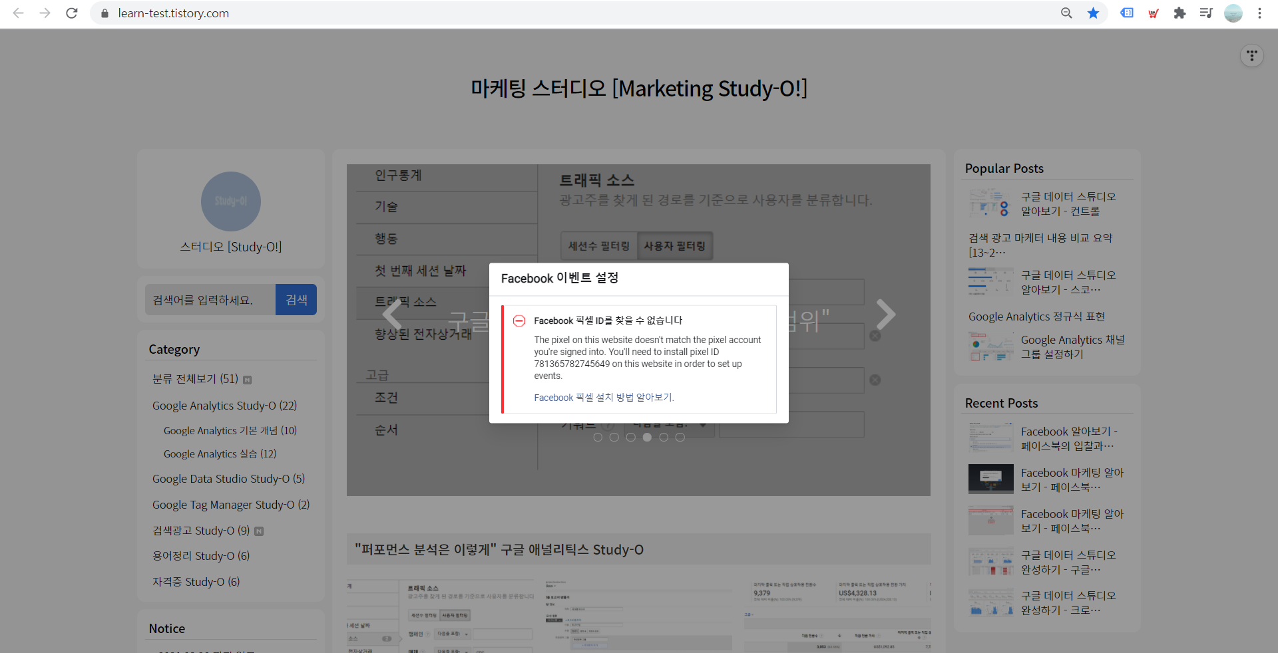1278x653 pixels.
Task: Open recent post 구글 데이터 스튜디오 완성하기 - 크로…
Action: click(x=1068, y=603)
